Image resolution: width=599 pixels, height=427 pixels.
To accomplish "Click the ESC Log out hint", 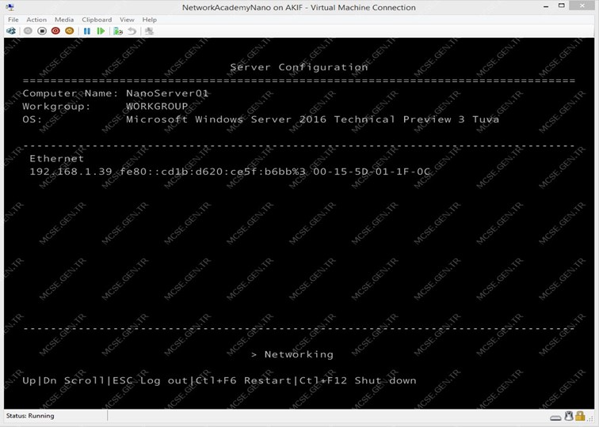I will click(150, 380).
